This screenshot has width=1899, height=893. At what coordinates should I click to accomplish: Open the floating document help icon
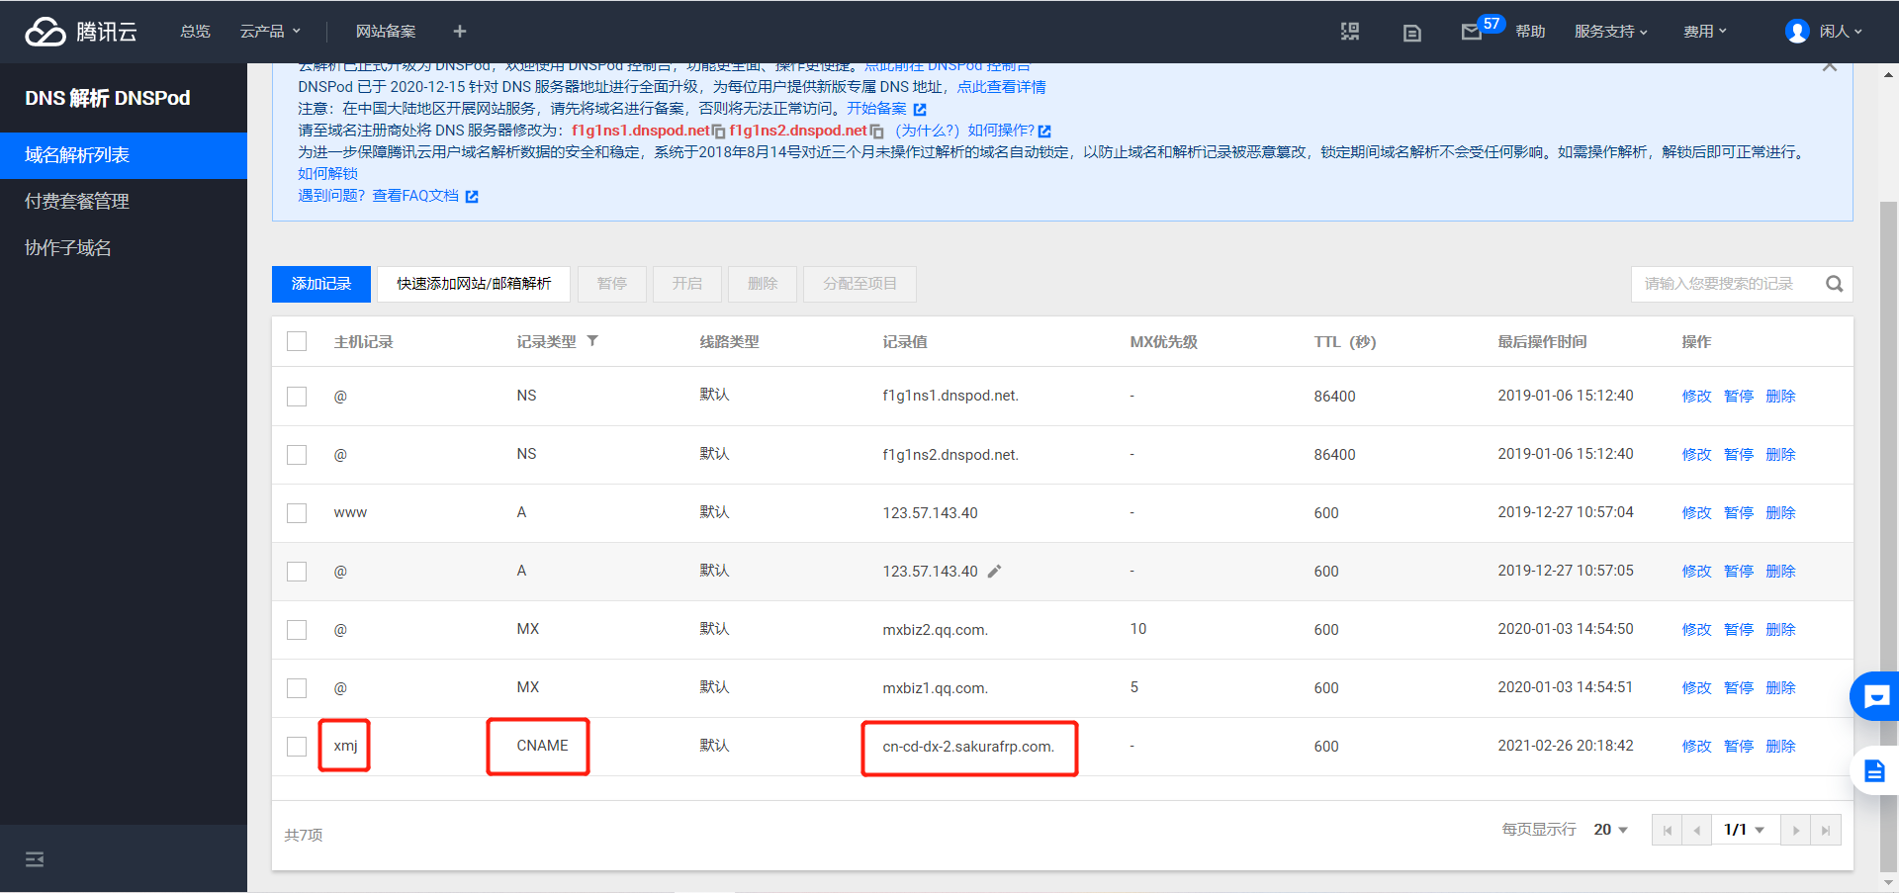click(1875, 770)
